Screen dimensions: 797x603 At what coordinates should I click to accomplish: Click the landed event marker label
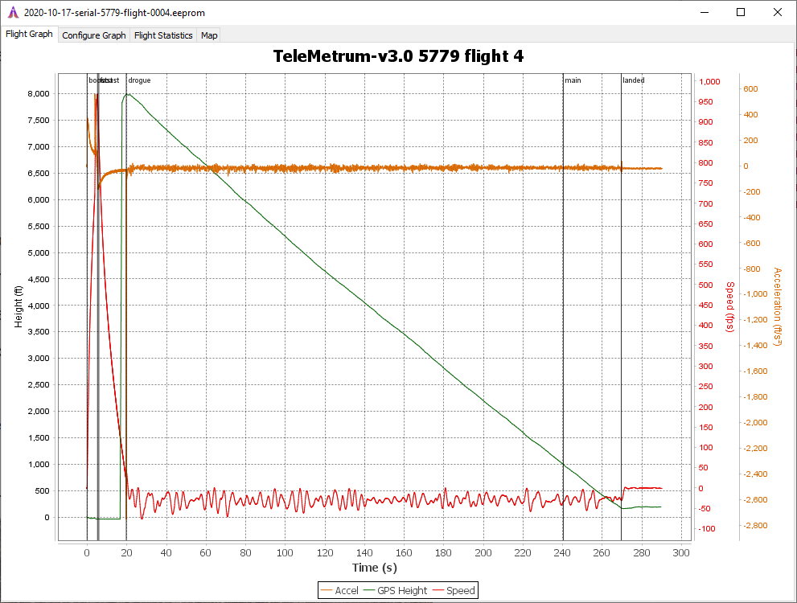[634, 80]
